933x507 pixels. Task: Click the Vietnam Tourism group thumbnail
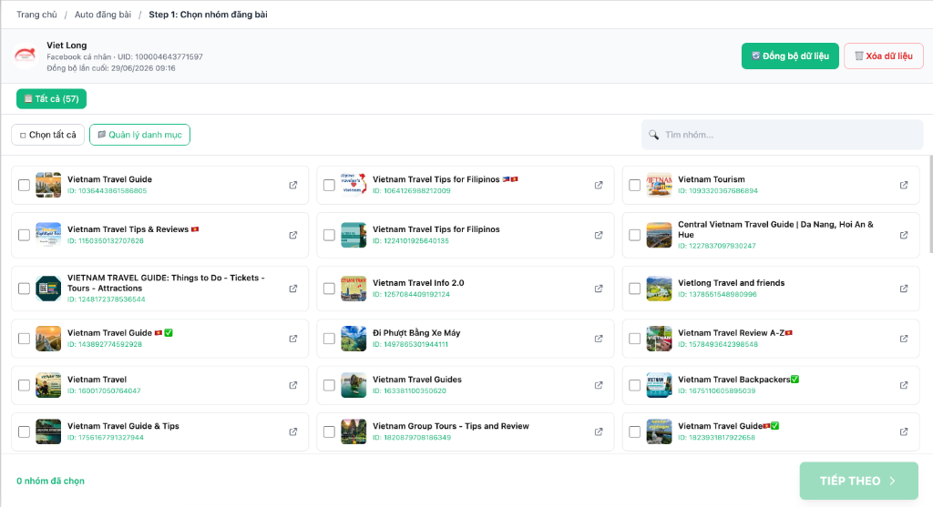coord(660,185)
